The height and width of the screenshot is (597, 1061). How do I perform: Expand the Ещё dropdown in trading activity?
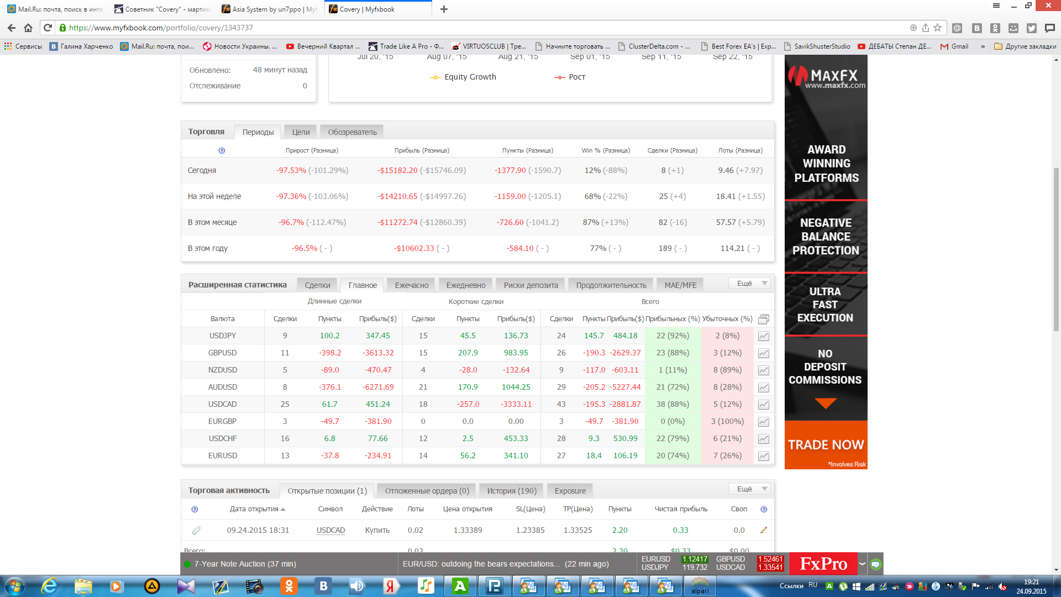749,489
